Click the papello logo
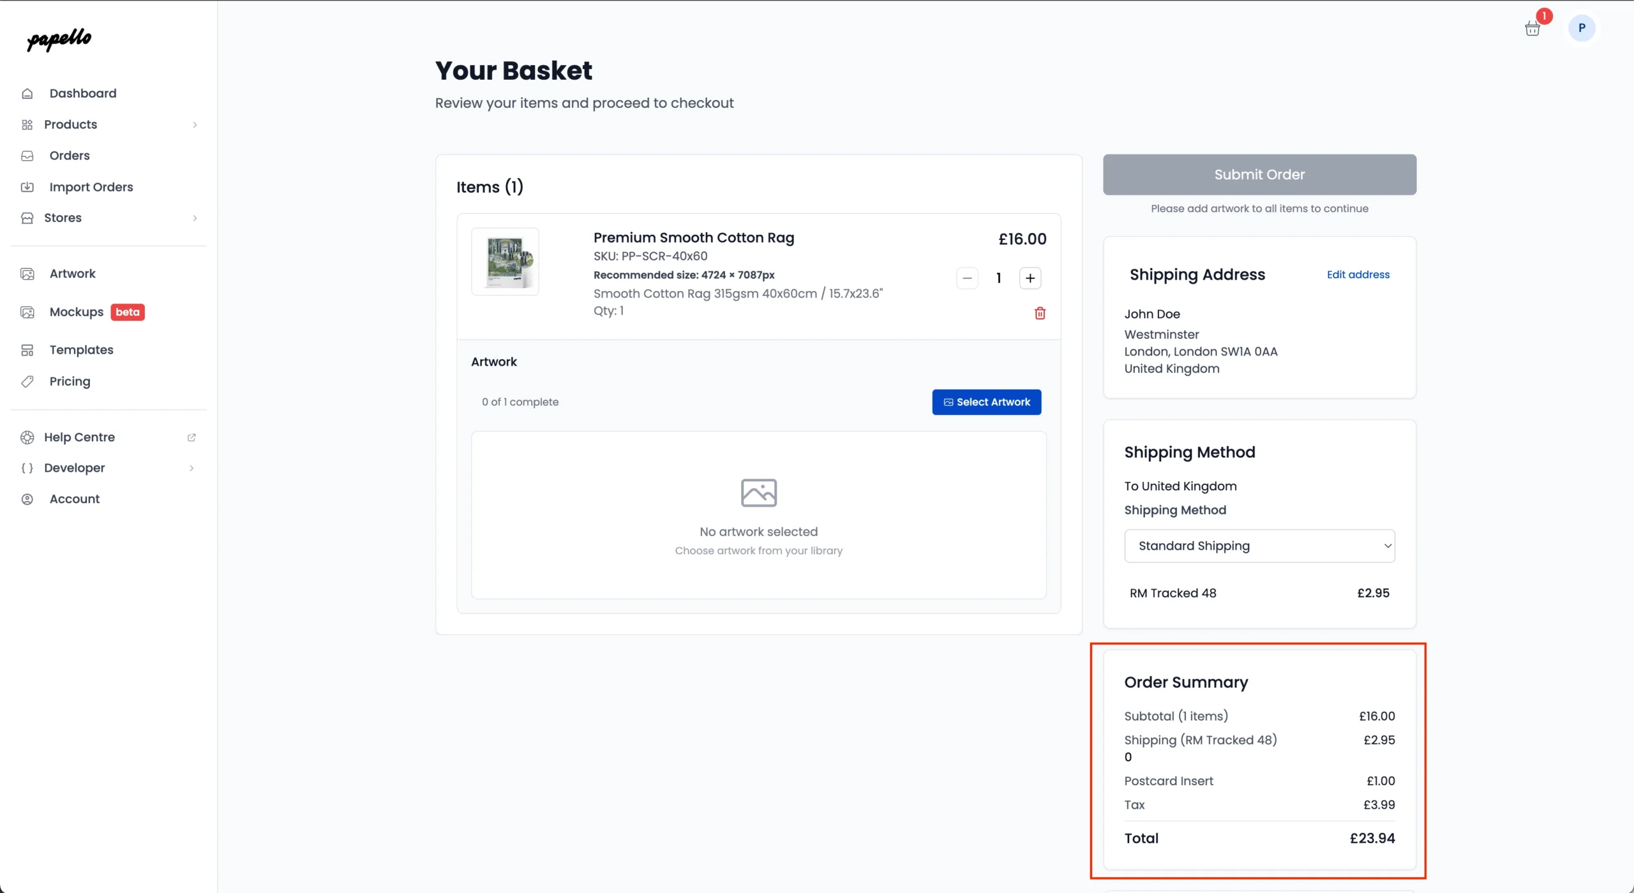This screenshot has height=893, width=1634. pos(59,40)
